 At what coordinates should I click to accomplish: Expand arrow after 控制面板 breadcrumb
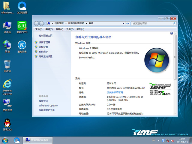coord(66,23)
